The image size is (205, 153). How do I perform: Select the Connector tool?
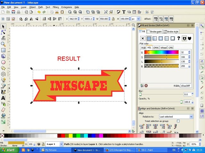click(x=3, y=122)
